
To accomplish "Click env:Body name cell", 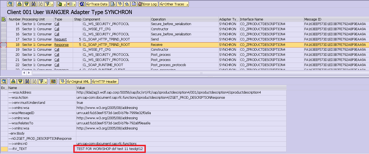I will tap(42, 134).
